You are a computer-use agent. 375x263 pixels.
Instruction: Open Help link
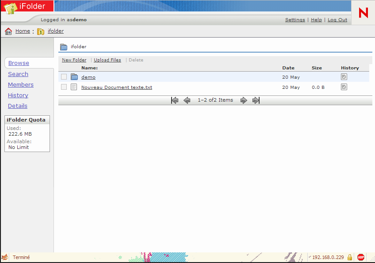[317, 20]
